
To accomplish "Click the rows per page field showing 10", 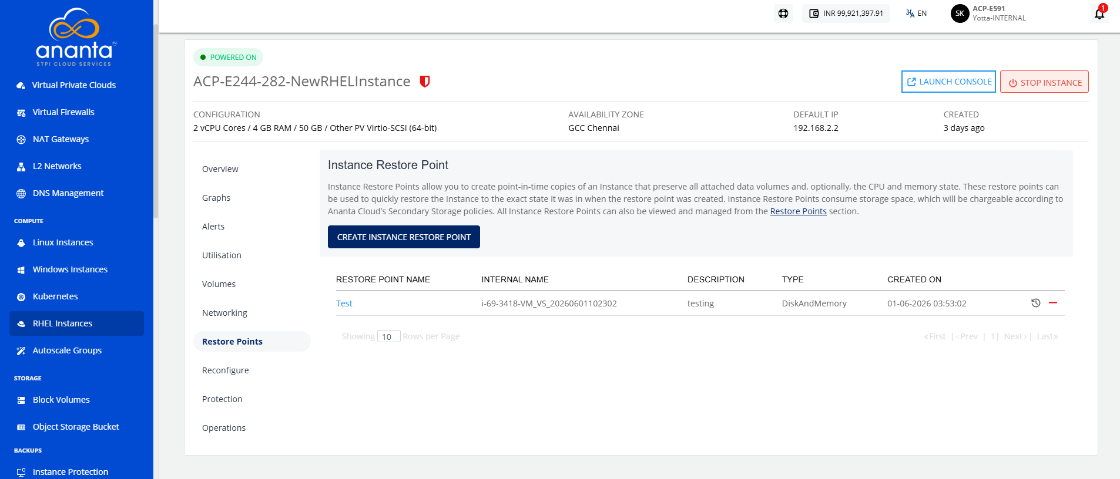I will [x=388, y=336].
